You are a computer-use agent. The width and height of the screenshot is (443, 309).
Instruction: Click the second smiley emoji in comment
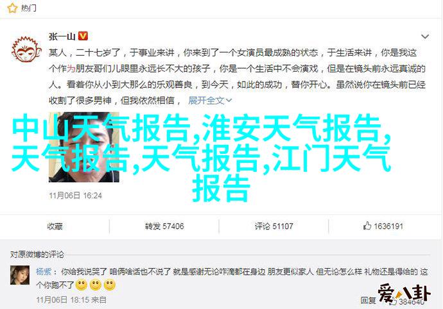coord(96,285)
